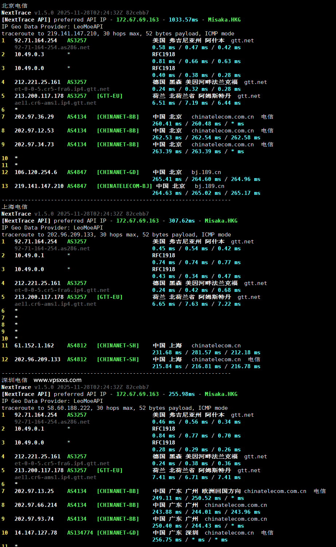Viewport: 336px width, 547px height.
Task: Select hop IP address 106.120.254.6
Action: pyautogui.click(x=36, y=172)
